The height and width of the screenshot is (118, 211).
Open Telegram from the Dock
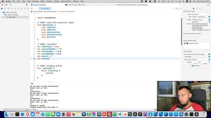[43, 114]
